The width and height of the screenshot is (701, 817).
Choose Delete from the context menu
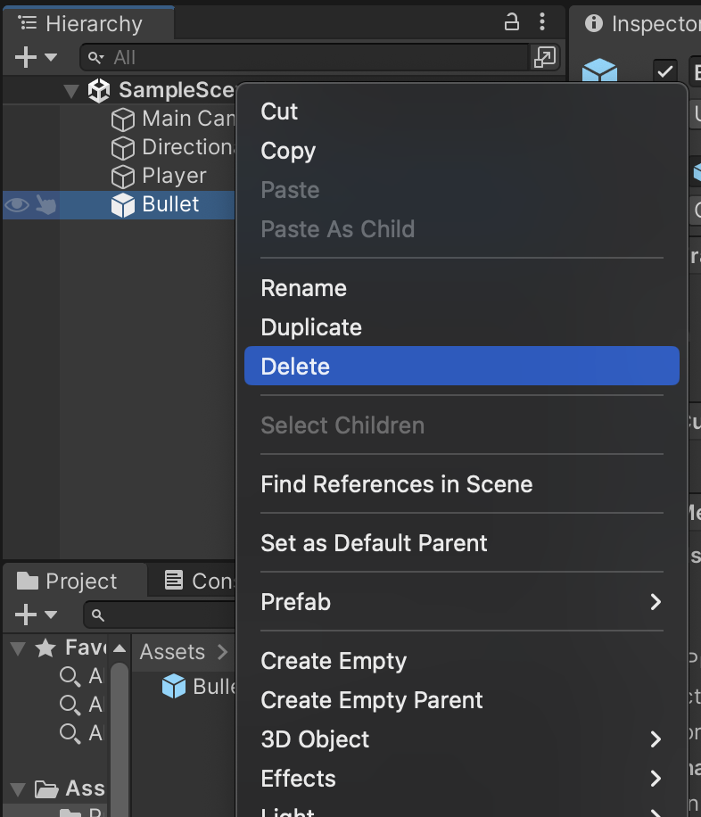pyautogui.click(x=462, y=367)
